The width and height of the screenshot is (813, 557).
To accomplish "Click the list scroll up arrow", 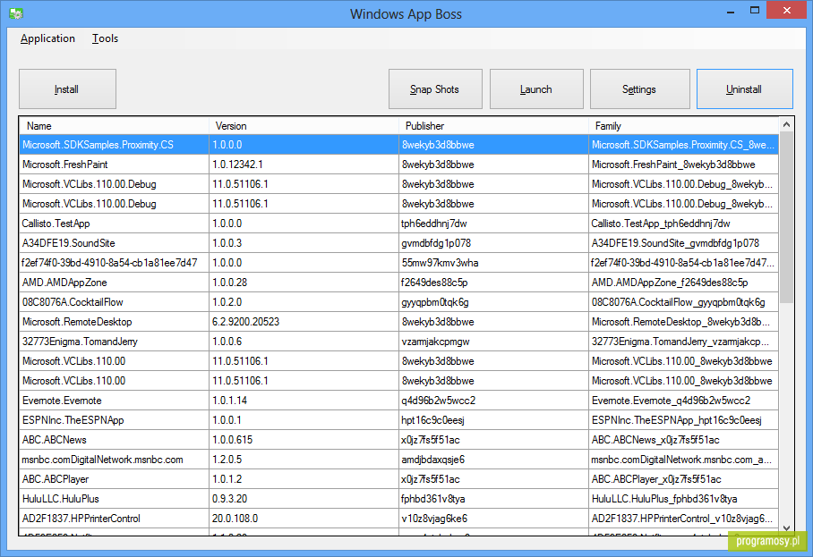I will pos(786,125).
